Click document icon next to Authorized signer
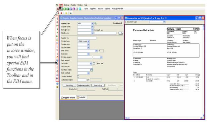Image resolution: width=207 pixels, height=122 pixels. point(88,80)
